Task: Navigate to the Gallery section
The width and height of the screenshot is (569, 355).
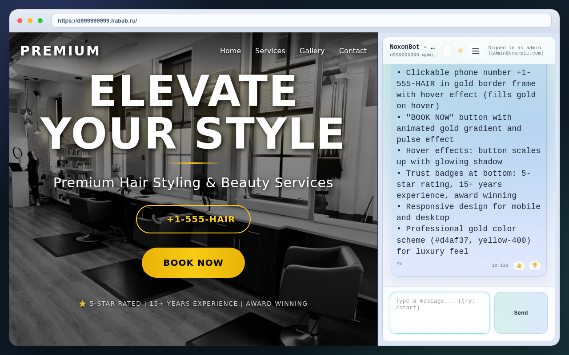Action: point(312,51)
